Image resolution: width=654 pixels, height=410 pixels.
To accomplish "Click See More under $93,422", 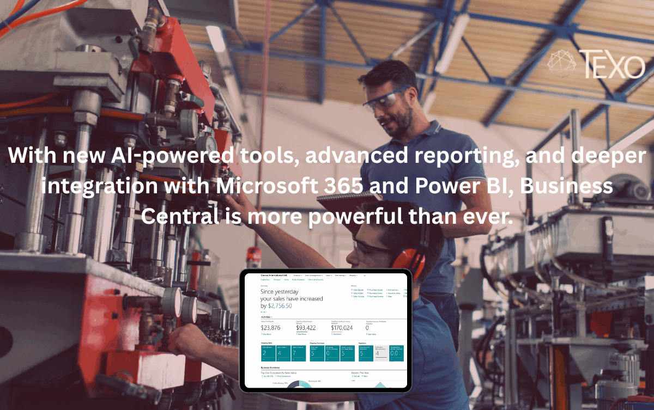I will (x=301, y=334).
